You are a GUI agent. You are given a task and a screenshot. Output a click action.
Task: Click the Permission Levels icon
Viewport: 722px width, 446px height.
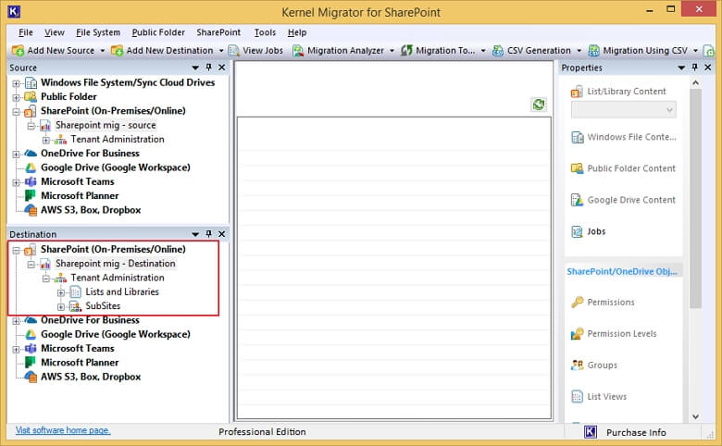[577, 334]
